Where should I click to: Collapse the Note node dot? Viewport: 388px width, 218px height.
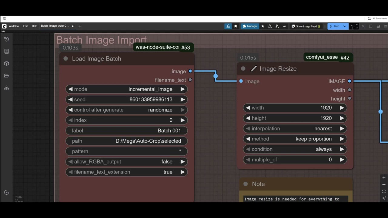coord(246,184)
